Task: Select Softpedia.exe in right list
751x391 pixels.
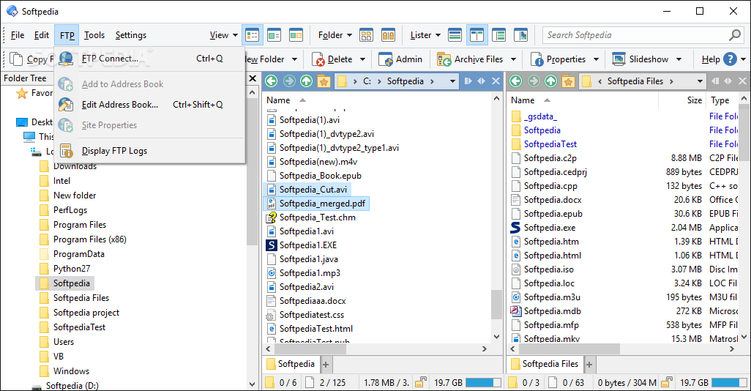Action: click(550, 228)
